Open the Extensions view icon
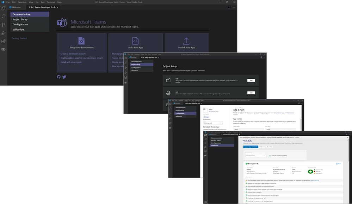The width and height of the screenshot is (352, 204). [4, 41]
